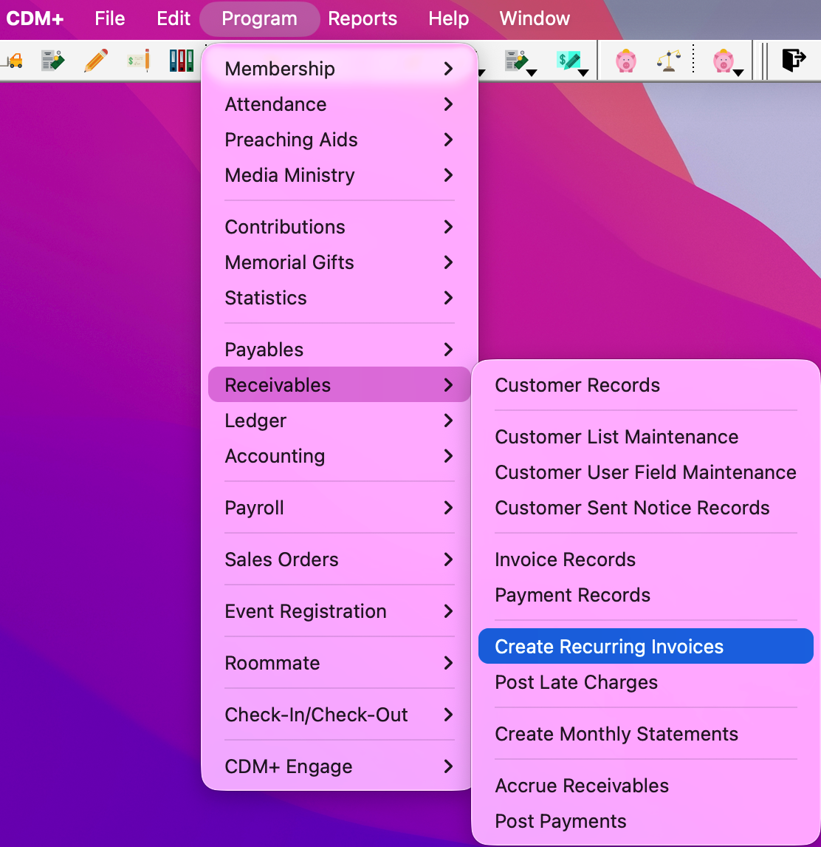The height and width of the screenshot is (847, 821).
Task: Expand the Media Ministry submenu
Action: (339, 176)
